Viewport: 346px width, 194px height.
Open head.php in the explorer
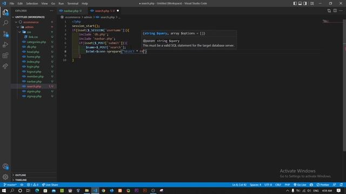[x=33, y=52]
